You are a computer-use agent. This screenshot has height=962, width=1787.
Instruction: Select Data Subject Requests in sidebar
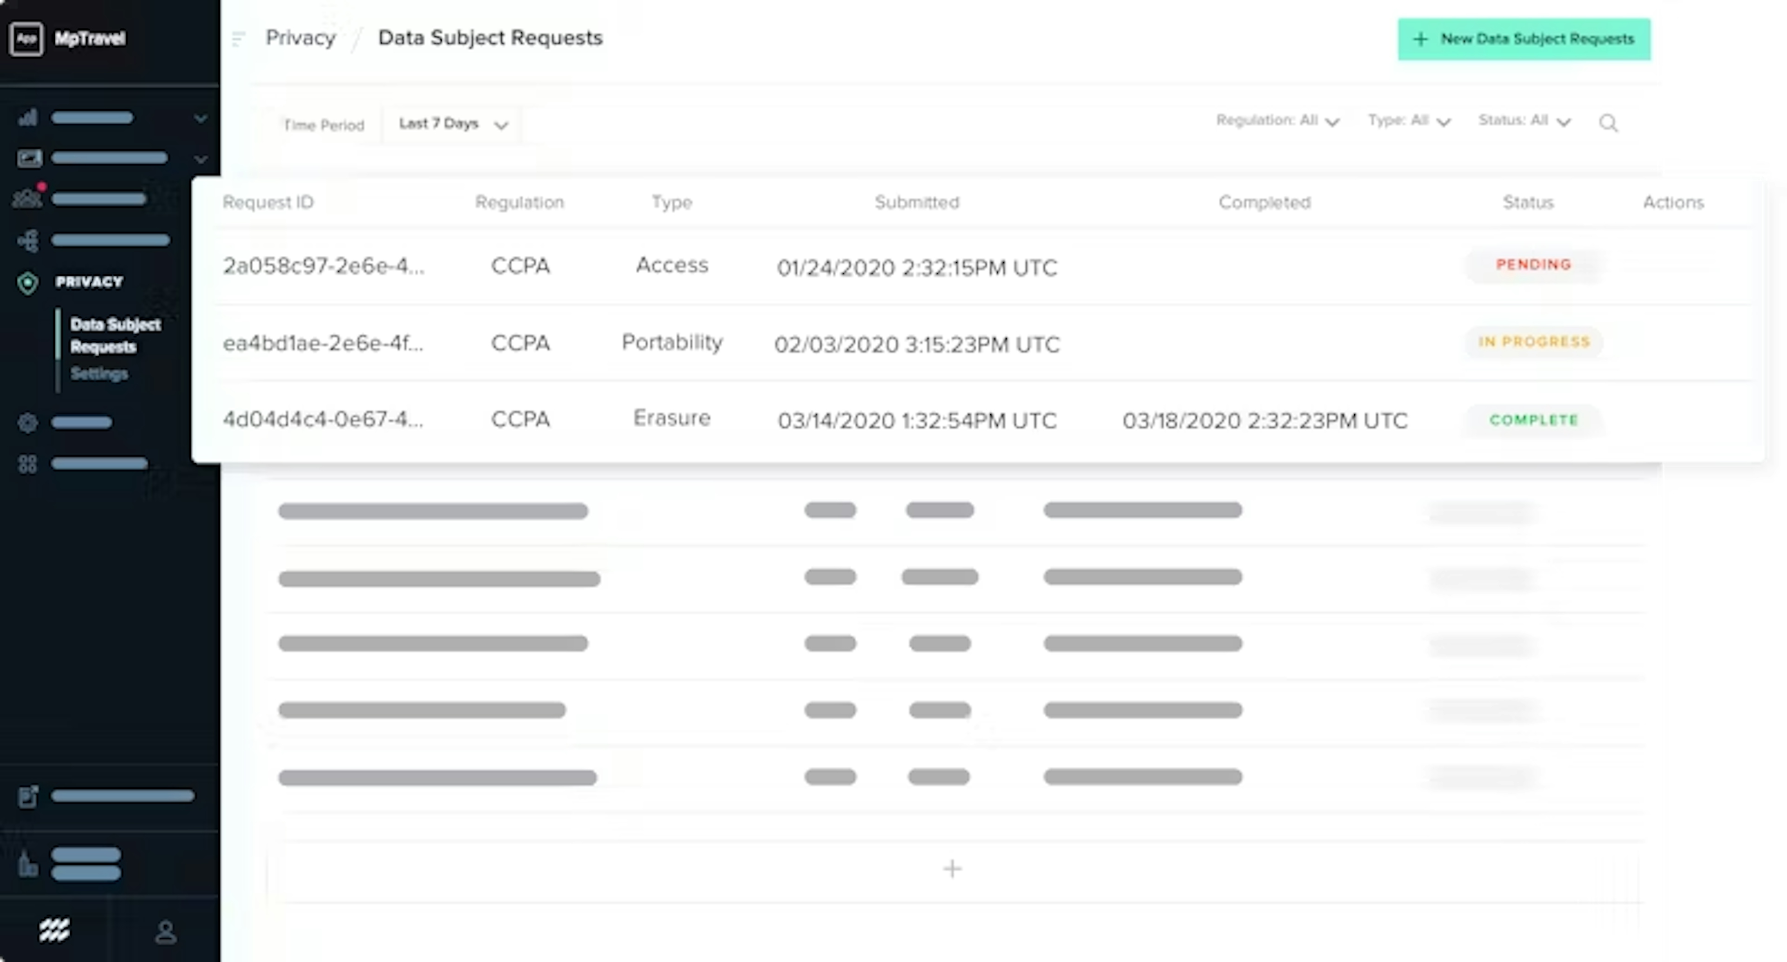click(x=115, y=335)
